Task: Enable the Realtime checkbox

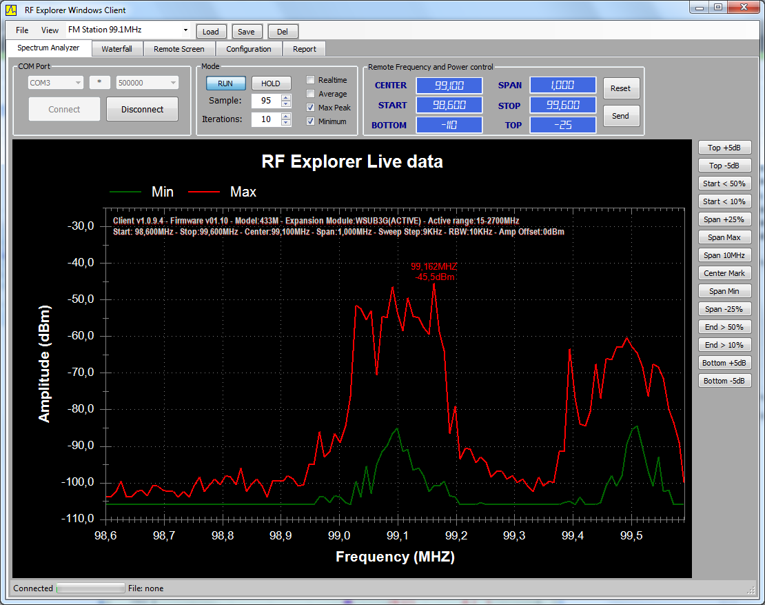Action: (310, 79)
